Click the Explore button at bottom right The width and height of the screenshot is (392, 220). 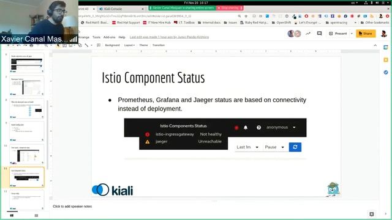(x=372, y=214)
